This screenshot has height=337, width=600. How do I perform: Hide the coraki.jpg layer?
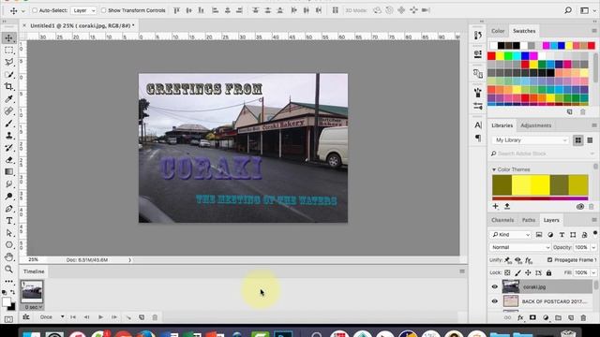(495, 286)
